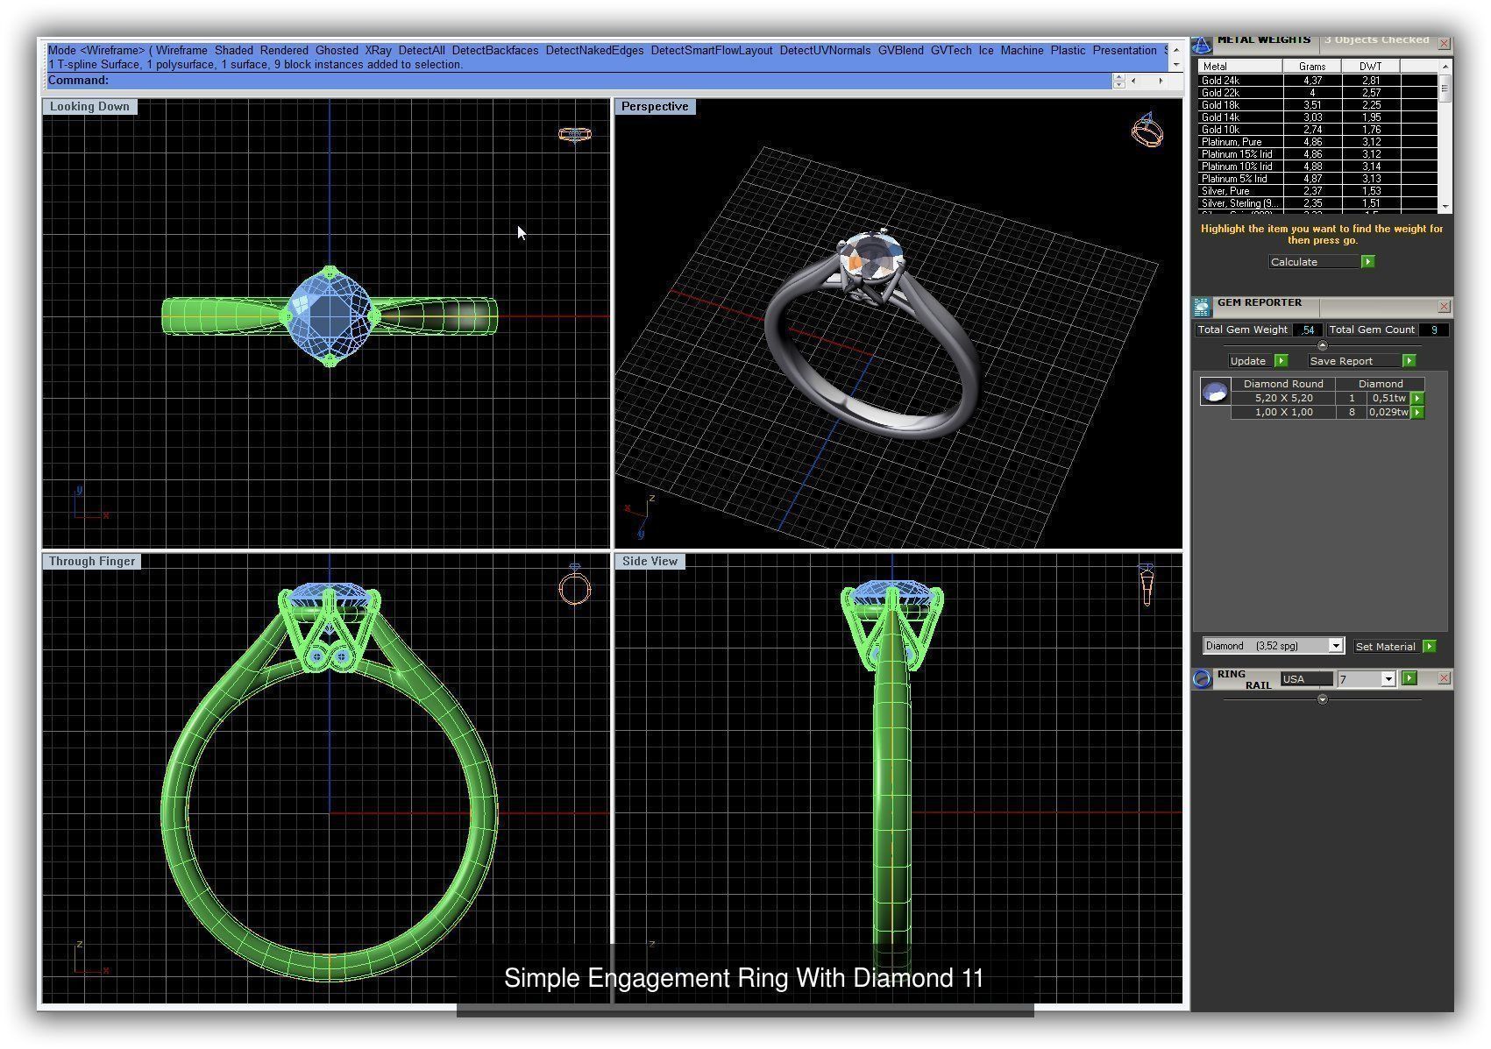Choose Presentation display mode option
The image size is (1491, 1049).
point(1125,51)
